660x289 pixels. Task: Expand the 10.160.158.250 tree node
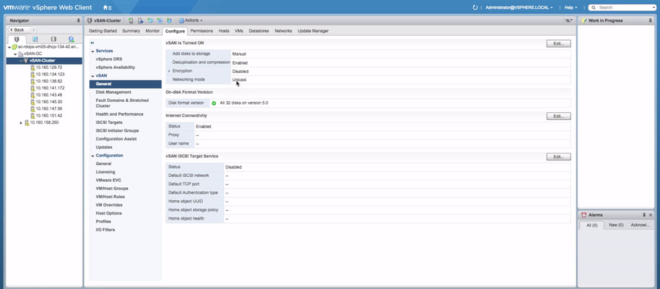[x=21, y=122]
